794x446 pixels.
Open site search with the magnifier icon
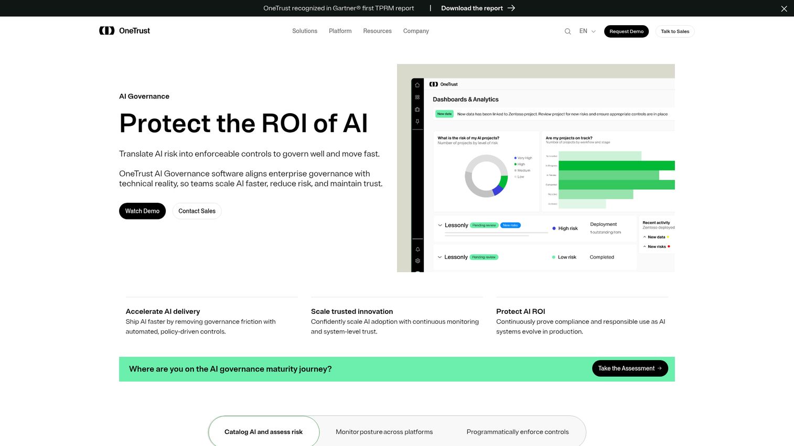(567, 31)
